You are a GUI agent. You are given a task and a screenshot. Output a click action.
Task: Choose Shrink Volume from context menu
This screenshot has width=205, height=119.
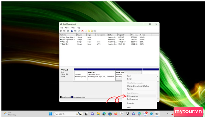point(132,96)
